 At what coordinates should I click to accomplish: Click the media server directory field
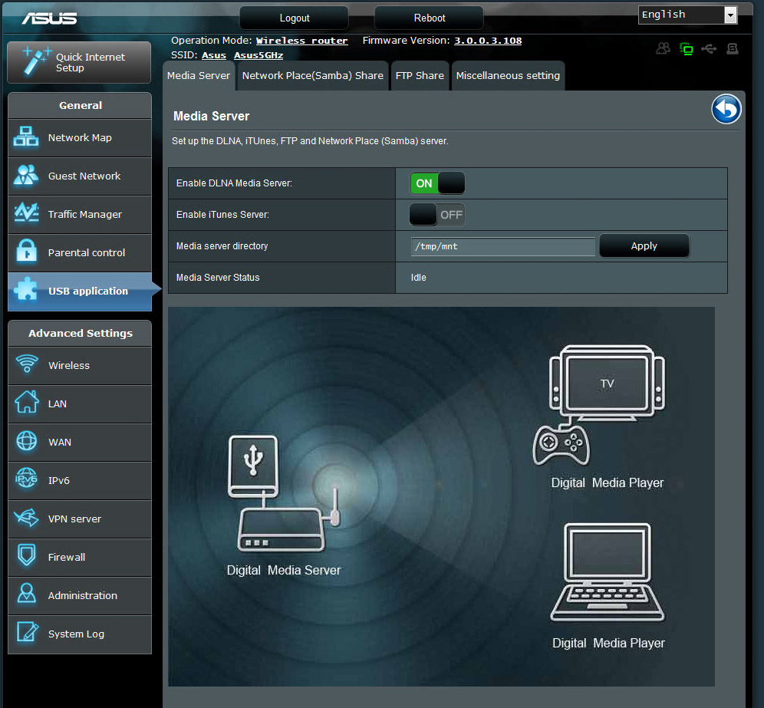click(x=503, y=246)
